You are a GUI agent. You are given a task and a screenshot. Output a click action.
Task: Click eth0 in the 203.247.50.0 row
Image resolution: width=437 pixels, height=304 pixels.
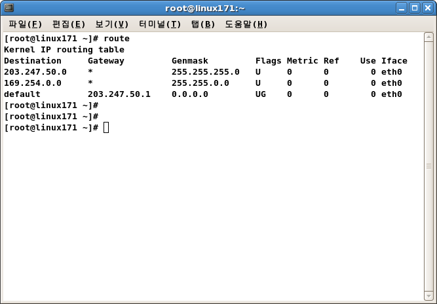[x=392, y=72]
